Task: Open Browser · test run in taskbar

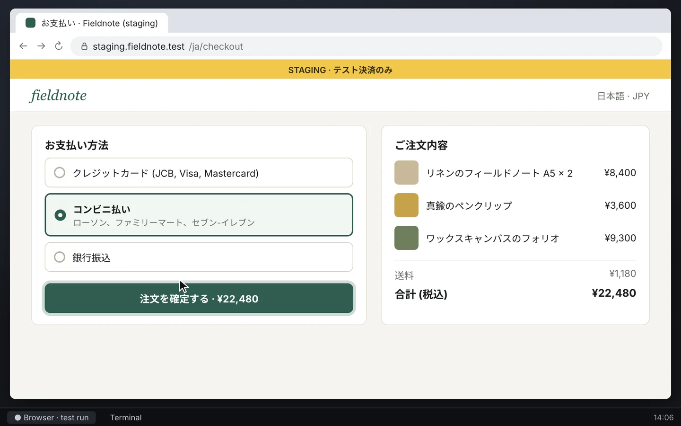Action: 52,417
